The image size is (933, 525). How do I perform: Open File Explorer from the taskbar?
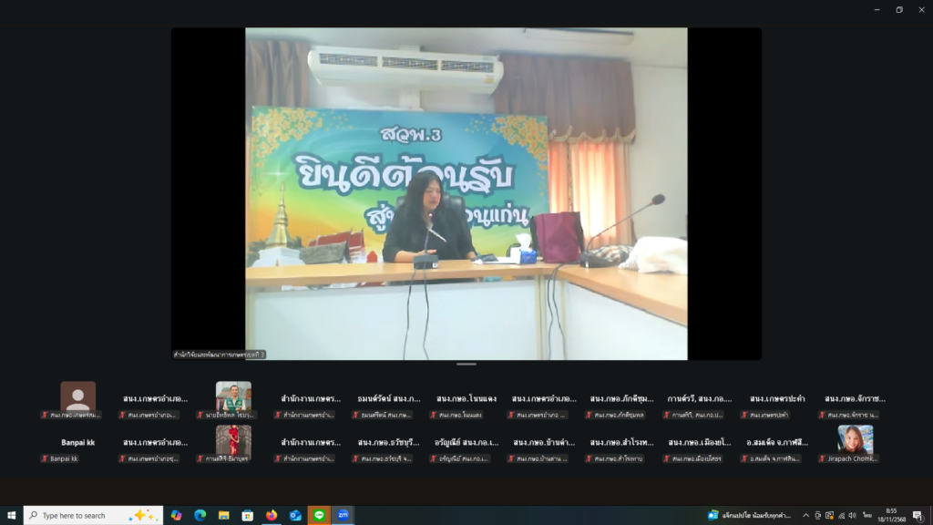coord(224,515)
